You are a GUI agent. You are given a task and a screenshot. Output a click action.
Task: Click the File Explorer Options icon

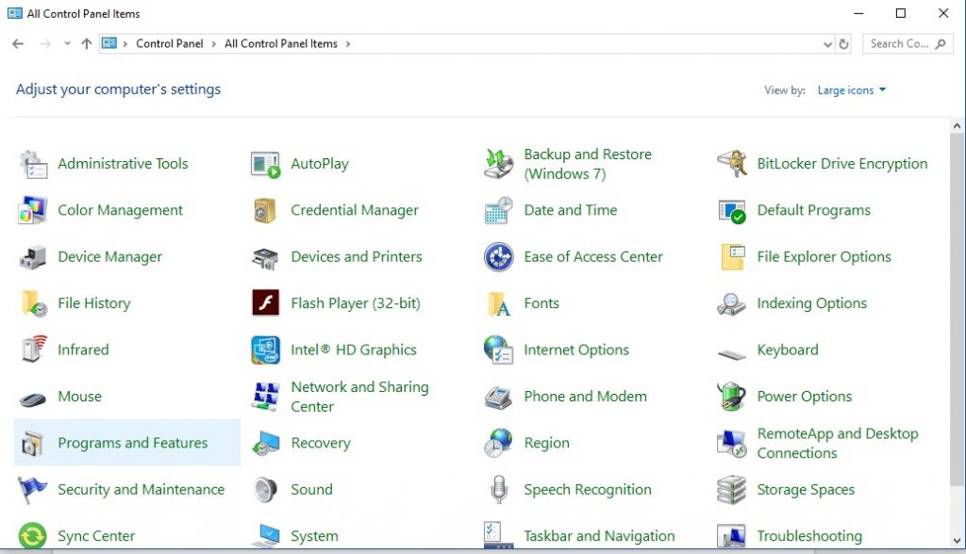click(732, 256)
